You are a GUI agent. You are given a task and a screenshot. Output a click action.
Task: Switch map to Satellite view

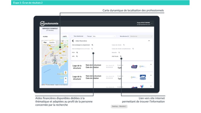[52, 42]
